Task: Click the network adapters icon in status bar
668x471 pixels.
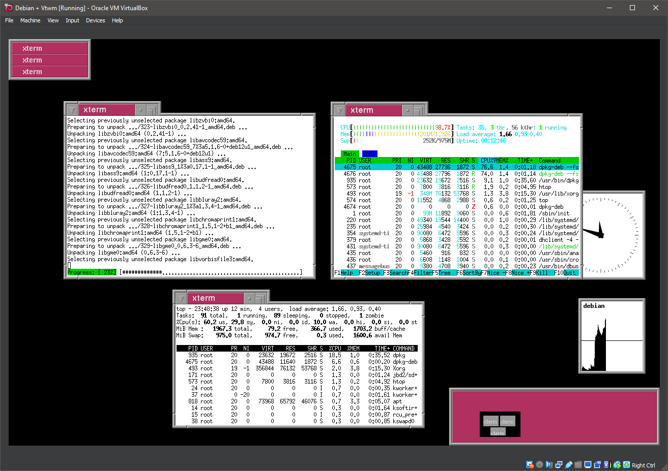Action: pos(559,464)
